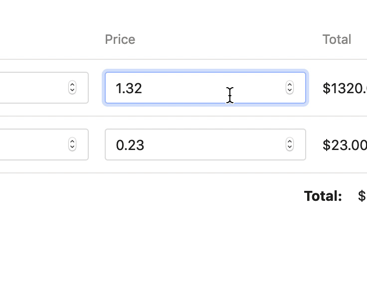Click the down arrow in the 1.32 price stepper
367x296 pixels.
coord(290,91)
